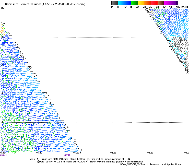189x166 pixels.
Task: Click the word 'descending' in the title
Action: [78, 4]
